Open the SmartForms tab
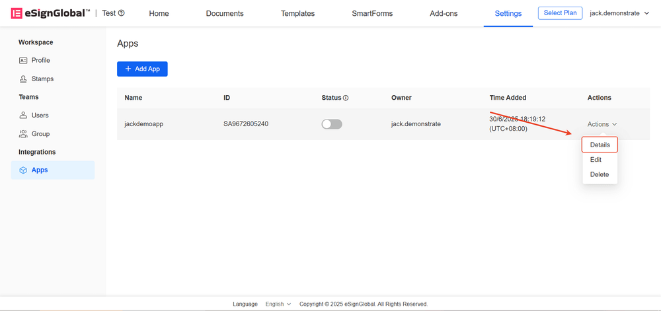 (x=372, y=13)
